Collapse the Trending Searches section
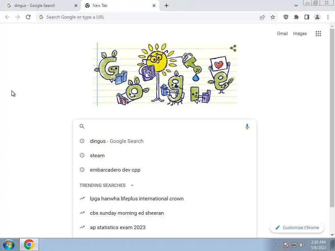 132,185
